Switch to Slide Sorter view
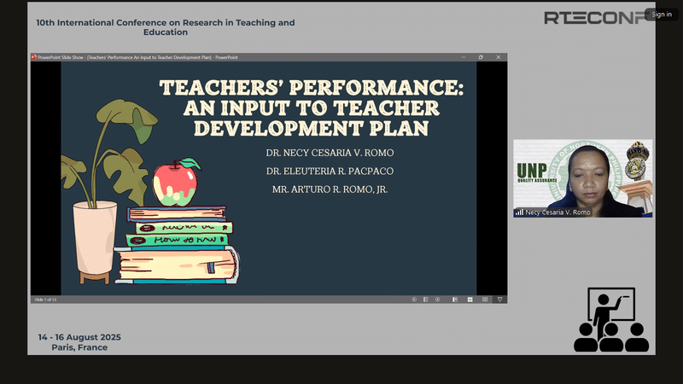The image size is (683, 384). click(x=471, y=300)
